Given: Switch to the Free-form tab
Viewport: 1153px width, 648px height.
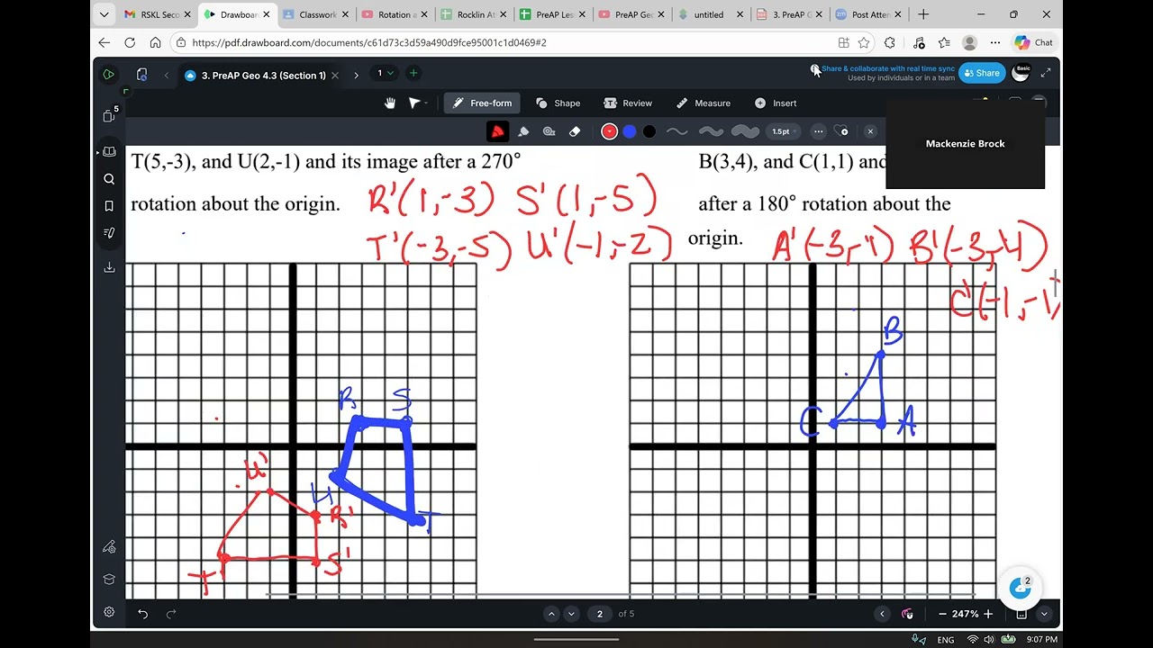Looking at the screenshot, I should click(x=482, y=103).
